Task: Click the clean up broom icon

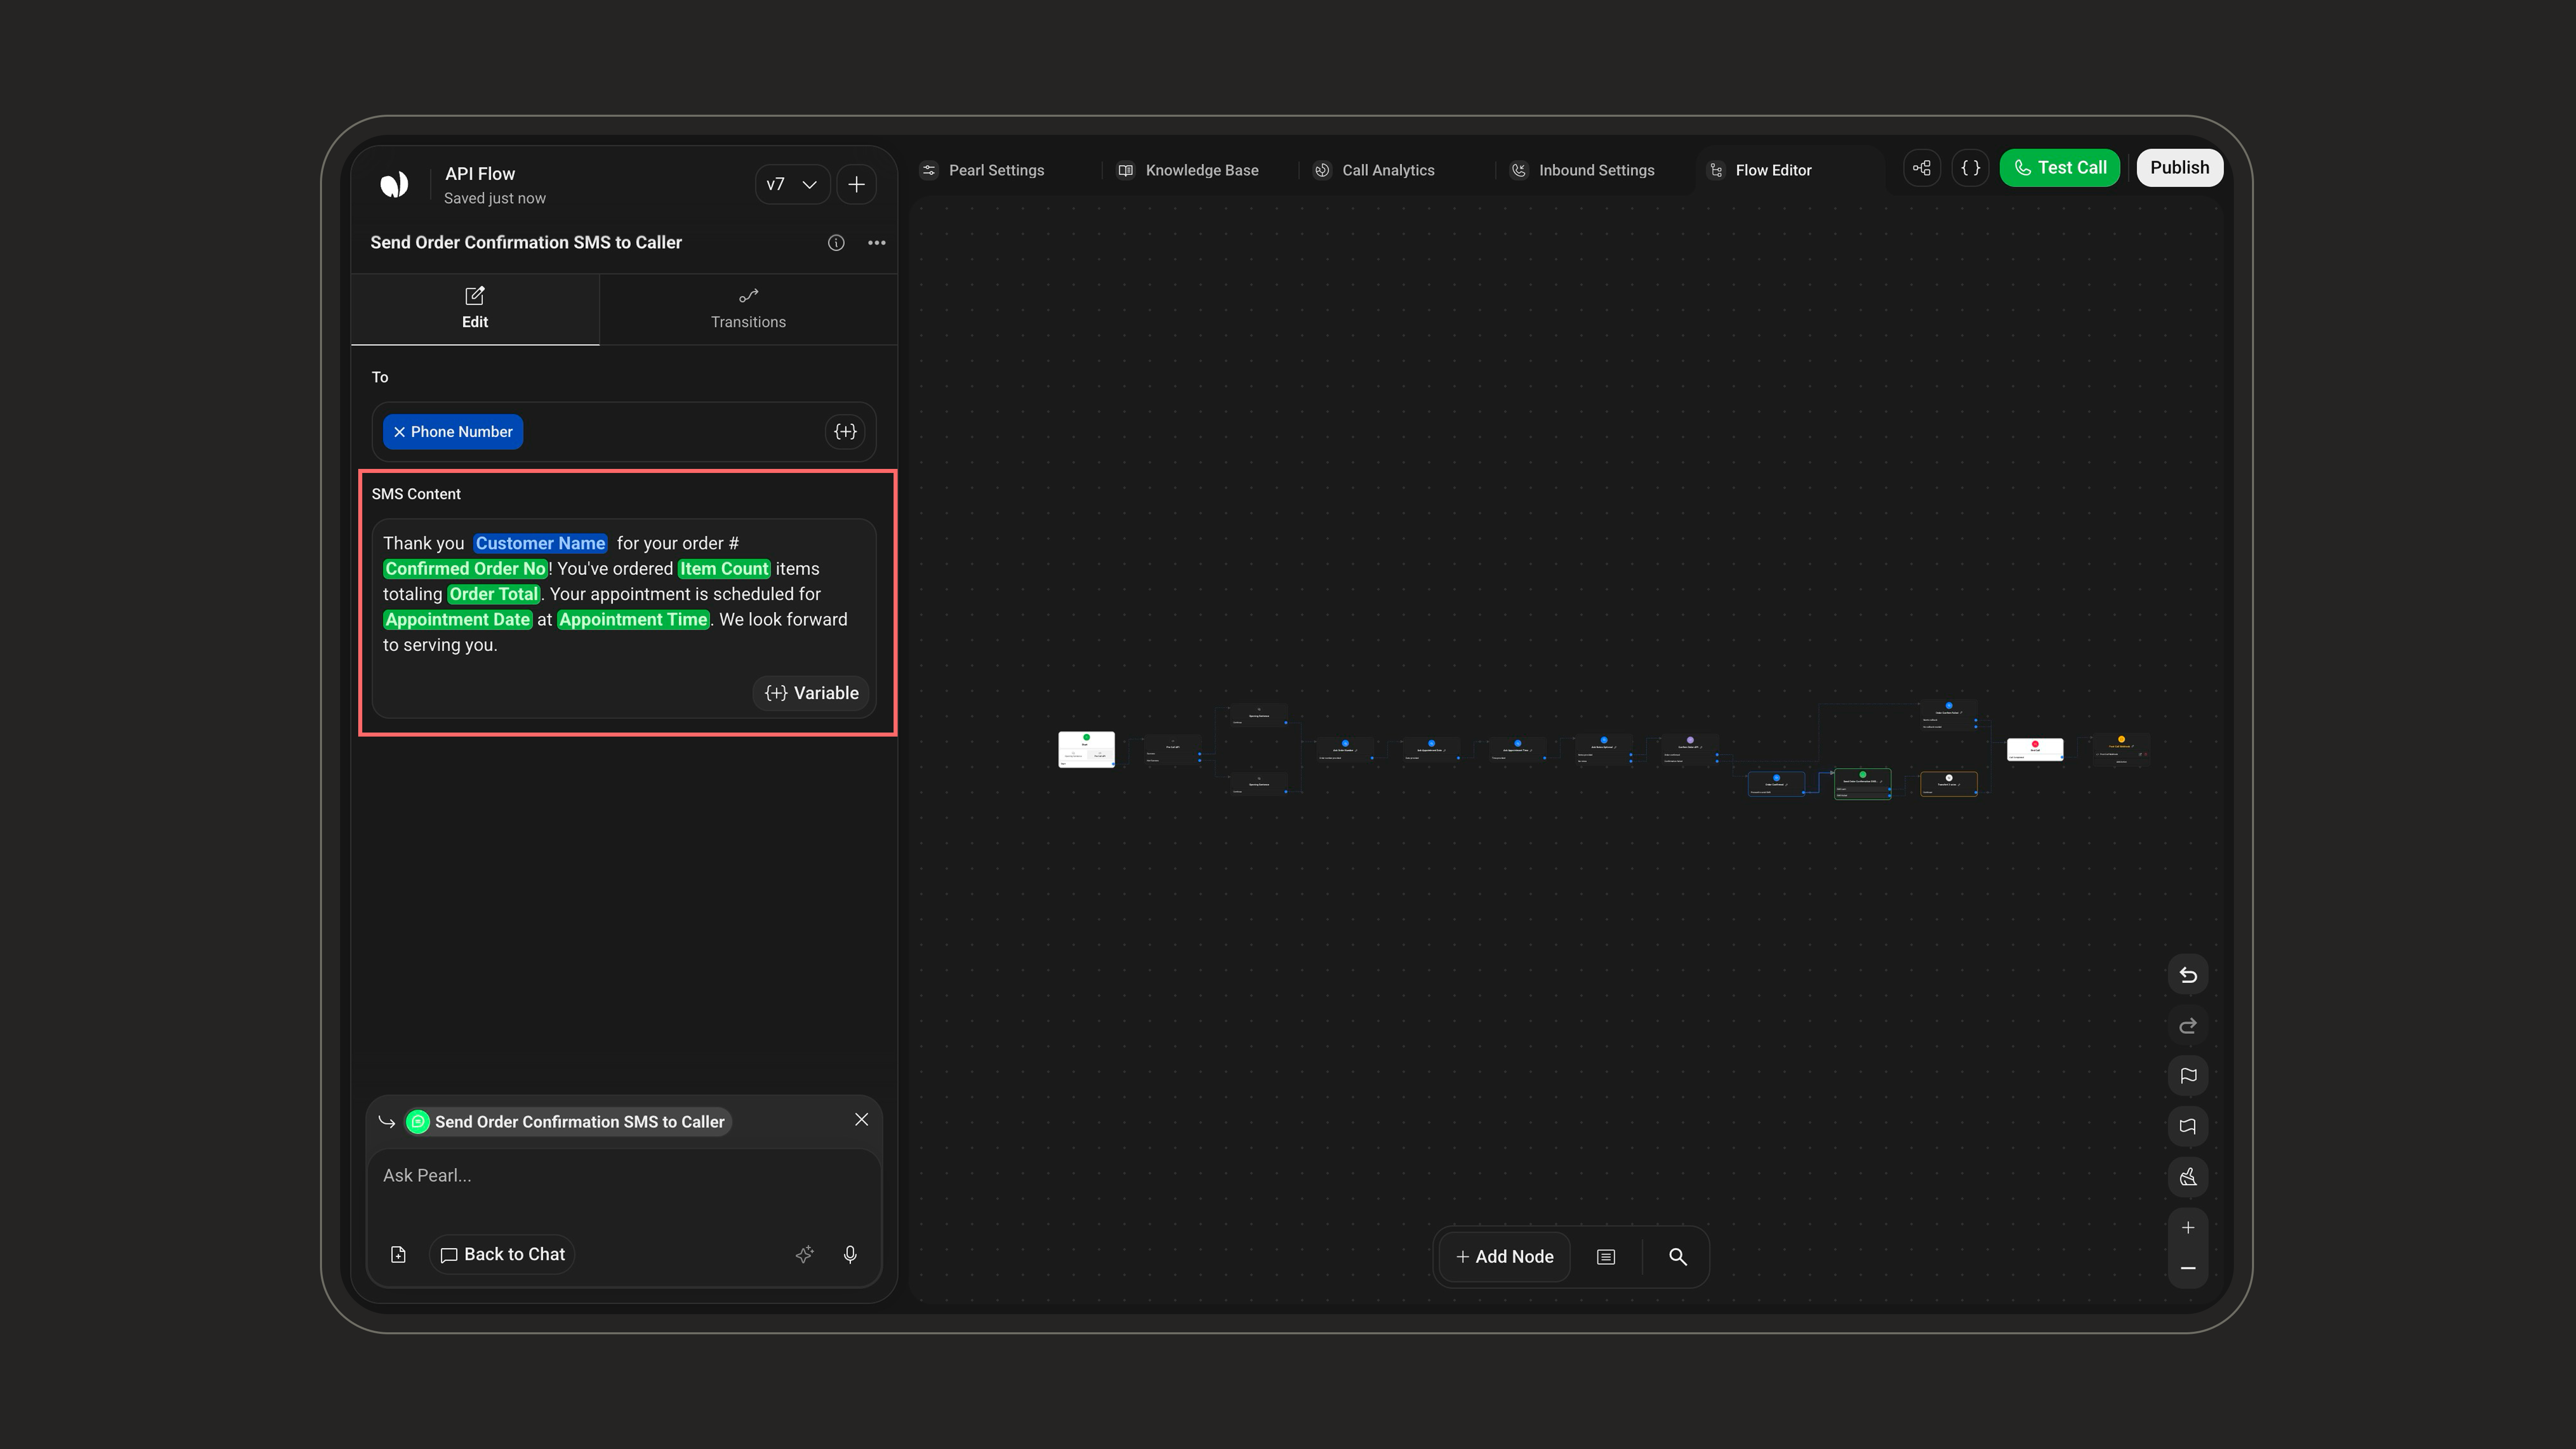Action: pos(2188,1177)
